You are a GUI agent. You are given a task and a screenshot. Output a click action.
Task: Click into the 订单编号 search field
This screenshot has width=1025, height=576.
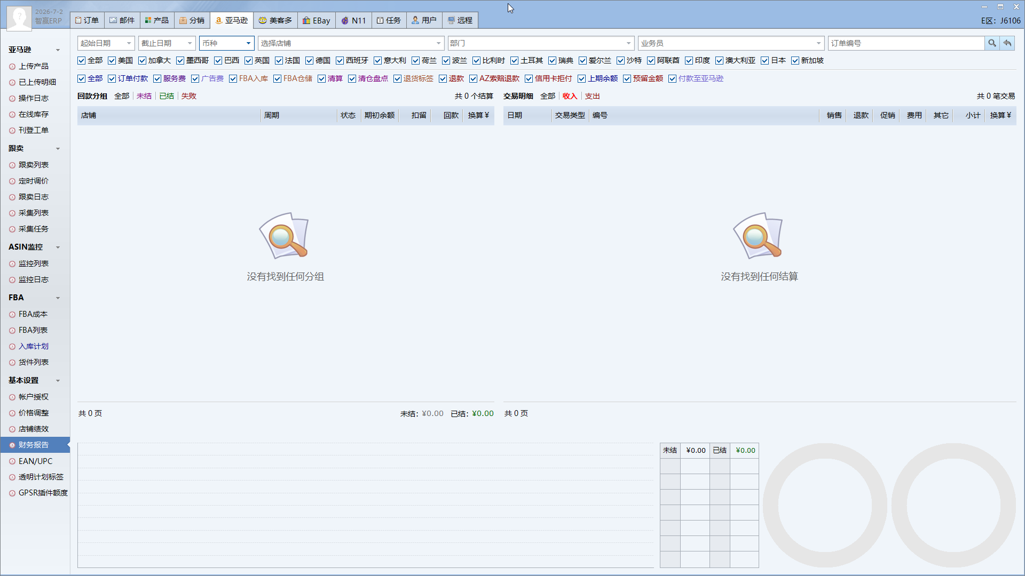(x=906, y=43)
